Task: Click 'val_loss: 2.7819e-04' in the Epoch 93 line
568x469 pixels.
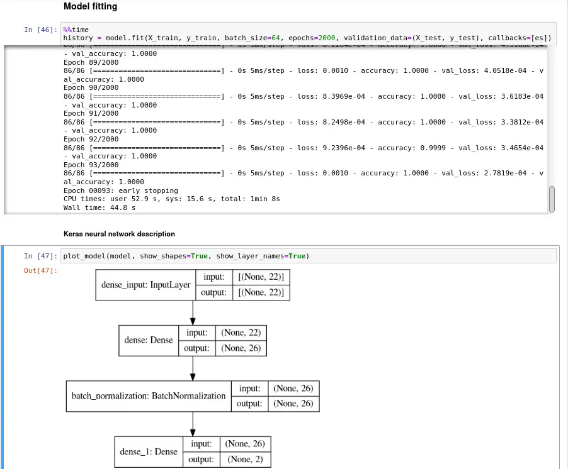Action: pos(484,174)
